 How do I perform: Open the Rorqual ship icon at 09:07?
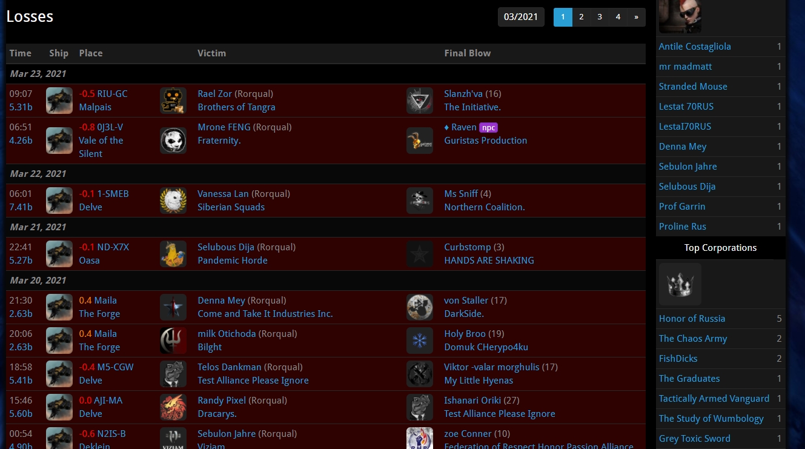pos(59,101)
